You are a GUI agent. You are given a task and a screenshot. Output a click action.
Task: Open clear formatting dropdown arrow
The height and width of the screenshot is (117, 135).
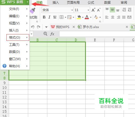[100, 17]
